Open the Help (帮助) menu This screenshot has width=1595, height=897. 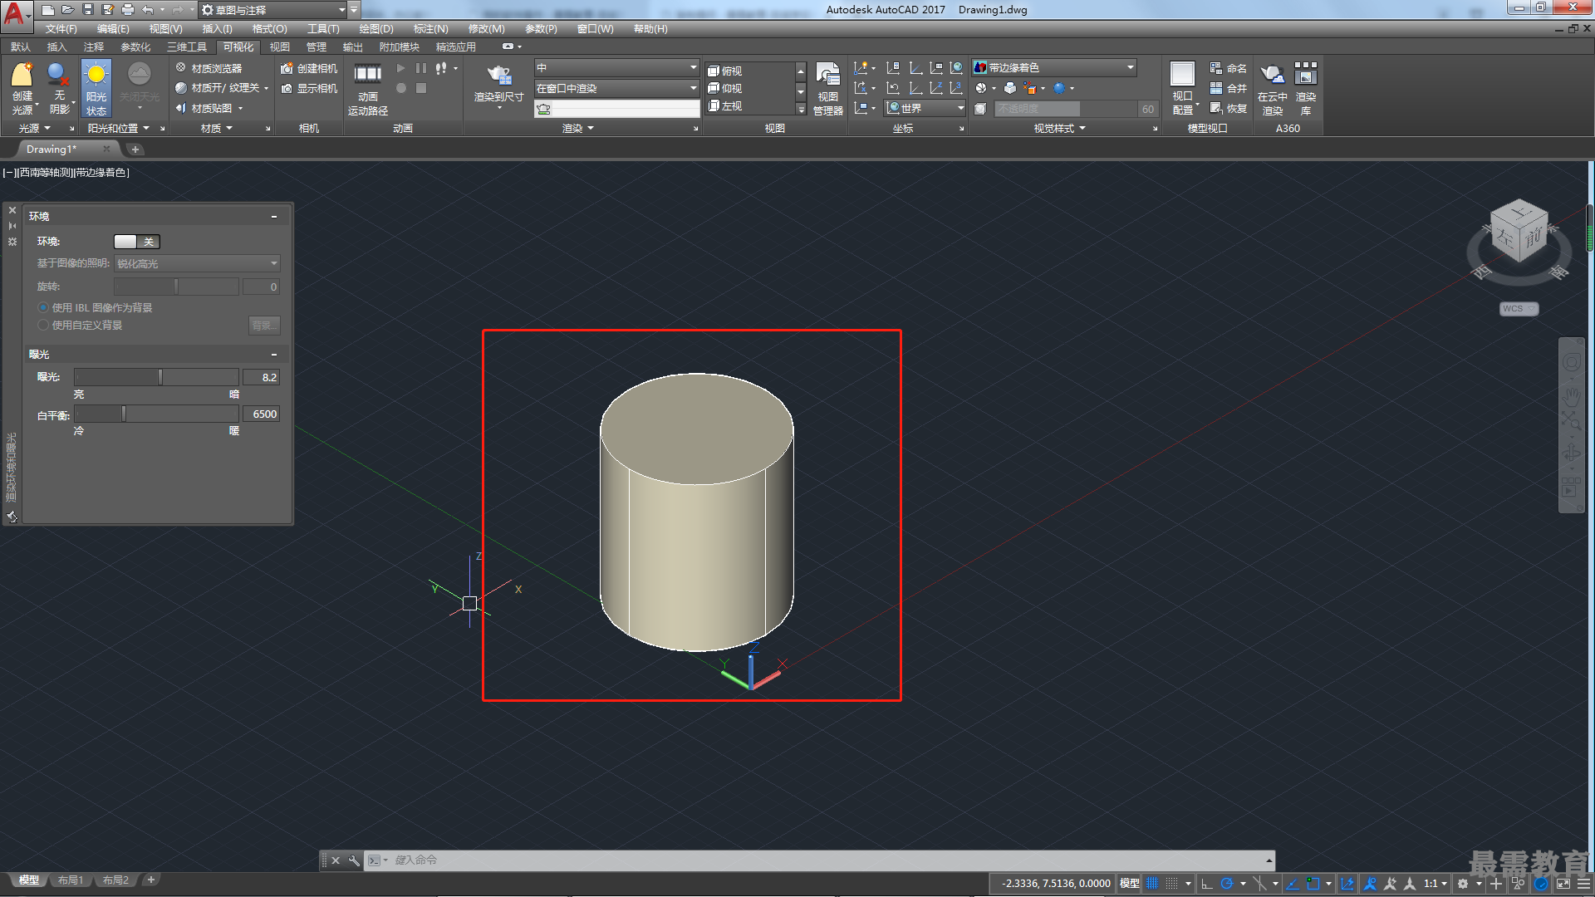650,28
